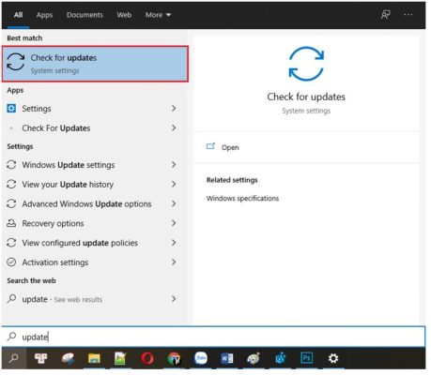The height and width of the screenshot is (375, 431).
Task: Expand the View configured update policies chevron
Action: pos(174,243)
